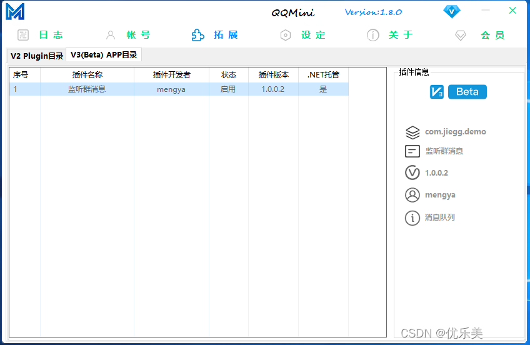The height and width of the screenshot is (345, 530).
Task: Click the author person circle icon
Action: coord(412,195)
